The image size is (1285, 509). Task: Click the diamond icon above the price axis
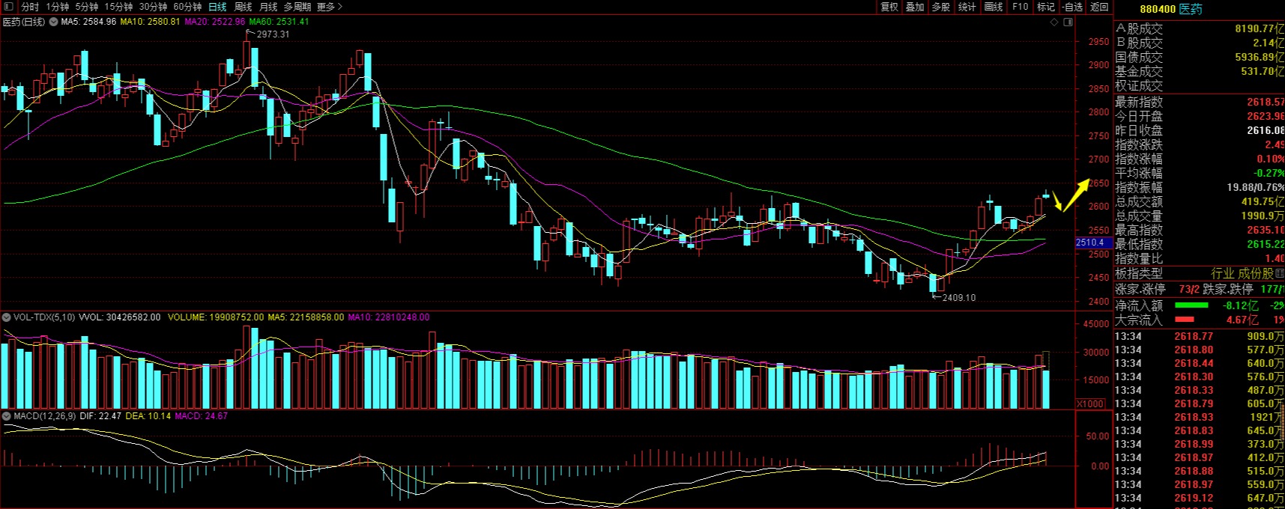1054,22
